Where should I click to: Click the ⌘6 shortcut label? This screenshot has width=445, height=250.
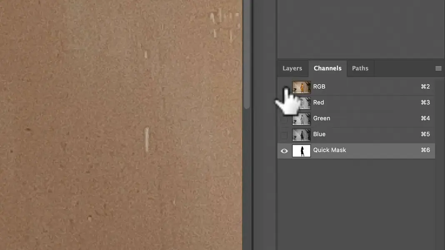[x=425, y=150]
